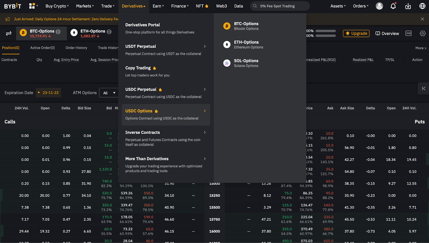Image resolution: width=429 pixels, height=243 pixels.
Task: Close the announcement banner
Action: click(x=422, y=19)
